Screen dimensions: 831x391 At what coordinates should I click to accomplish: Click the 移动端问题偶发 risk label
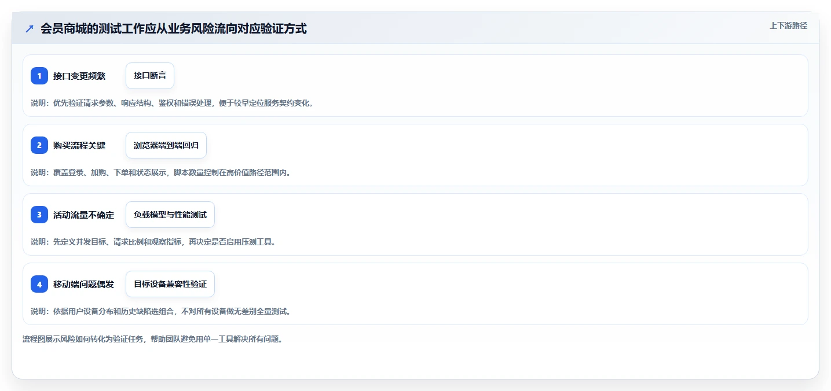[x=83, y=284]
